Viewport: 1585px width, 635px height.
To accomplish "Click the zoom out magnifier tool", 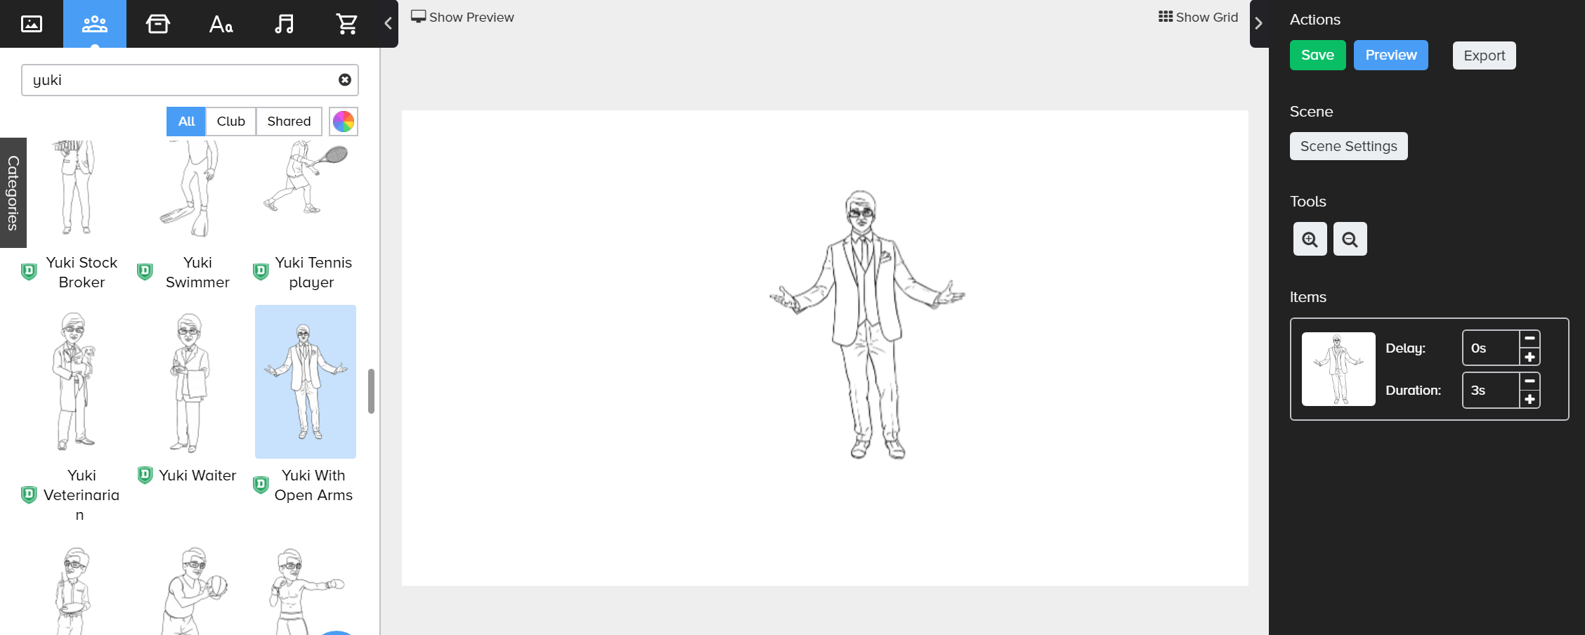I will pyautogui.click(x=1350, y=240).
